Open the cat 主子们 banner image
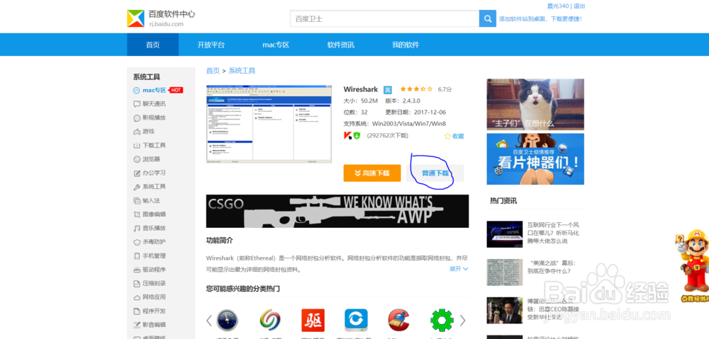This screenshot has width=709, height=339. tap(535, 105)
